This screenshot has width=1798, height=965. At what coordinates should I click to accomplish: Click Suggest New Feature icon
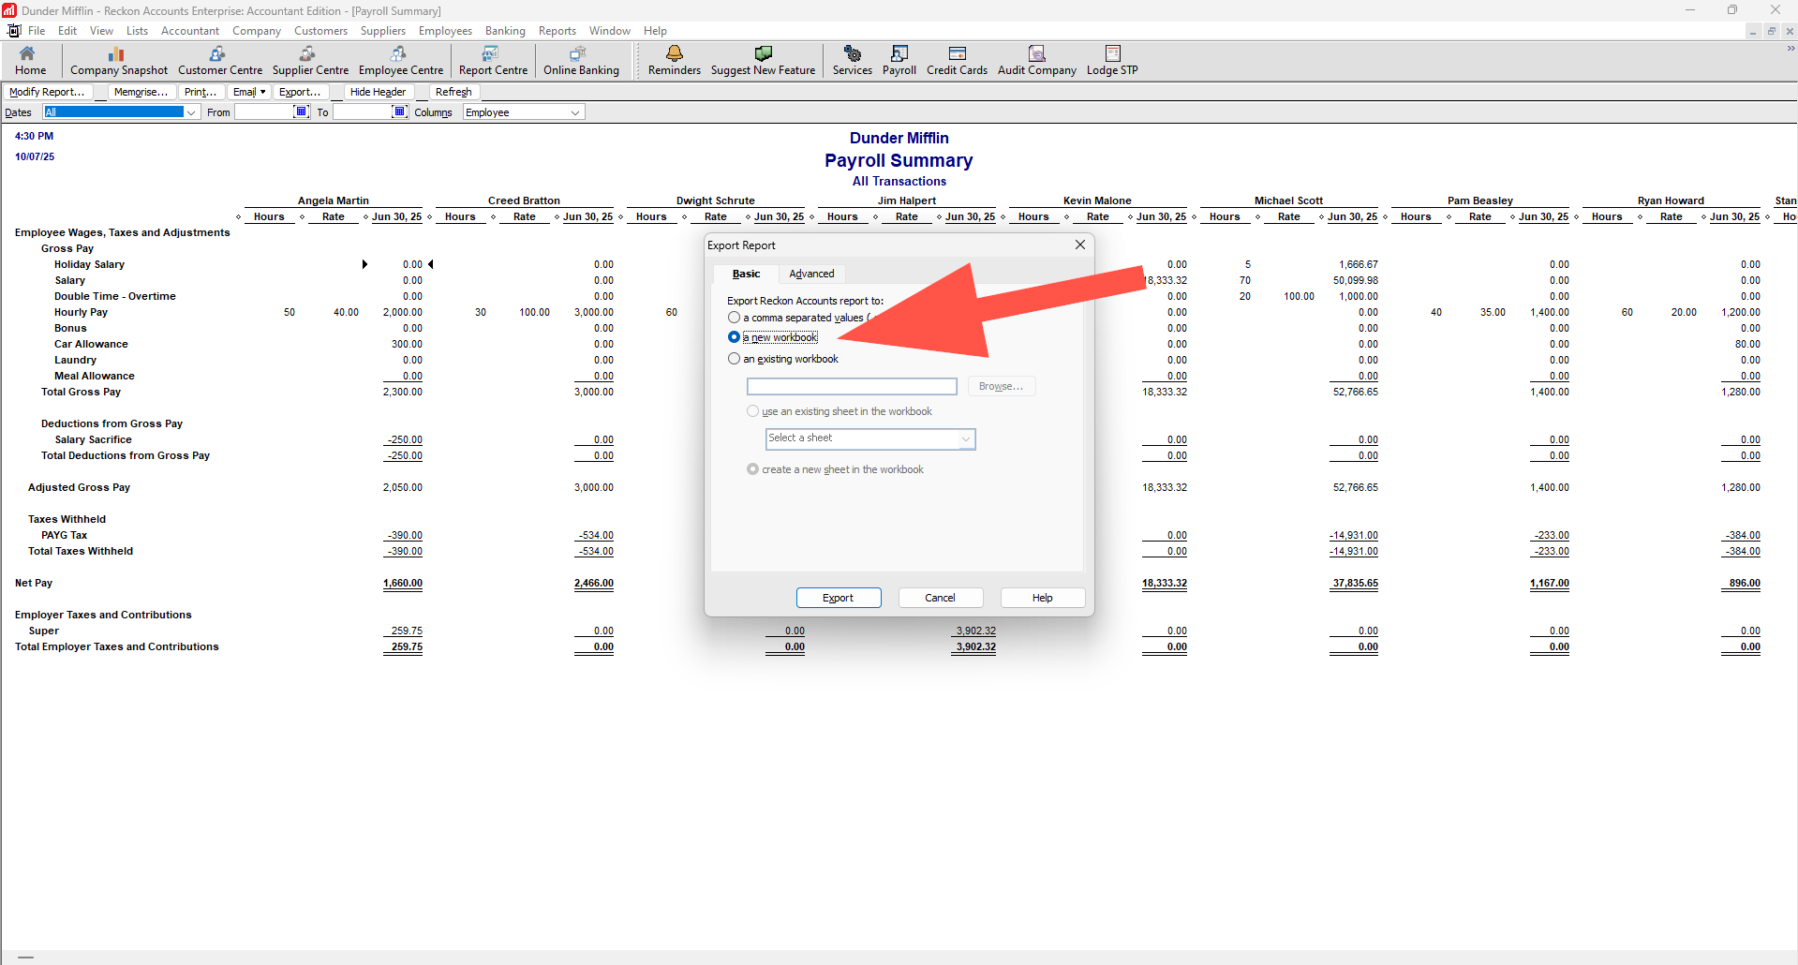point(763,61)
